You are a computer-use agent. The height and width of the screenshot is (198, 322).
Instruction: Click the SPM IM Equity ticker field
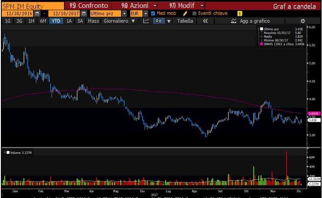(33, 6)
